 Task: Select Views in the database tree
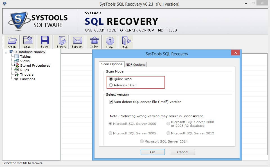(25, 61)
